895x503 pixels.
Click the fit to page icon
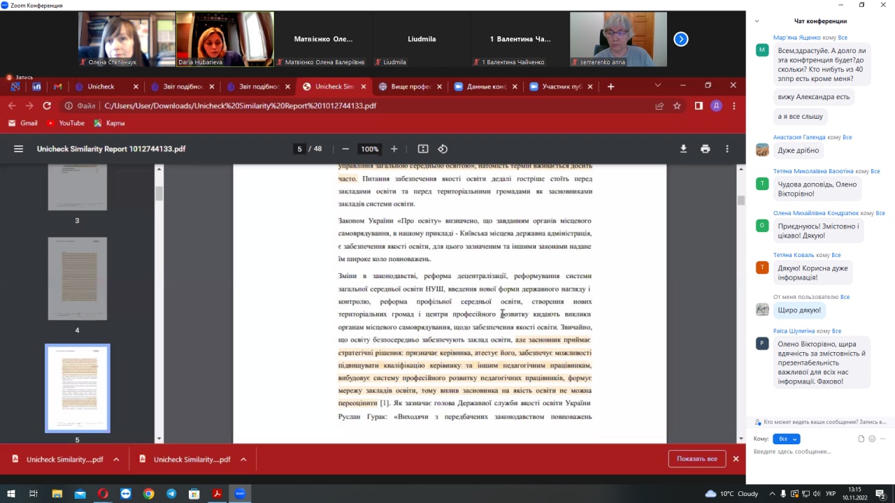point(423,149)
